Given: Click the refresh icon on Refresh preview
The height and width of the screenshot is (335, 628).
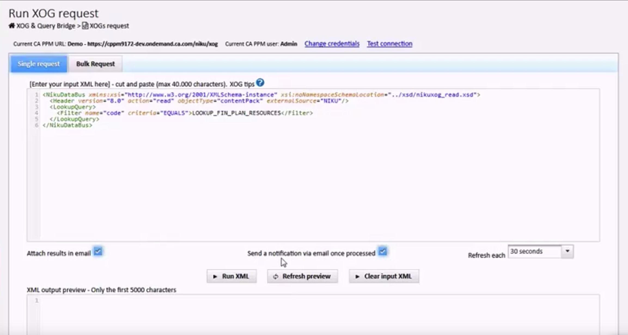Looking at the screenshot, I should (276, 277).
